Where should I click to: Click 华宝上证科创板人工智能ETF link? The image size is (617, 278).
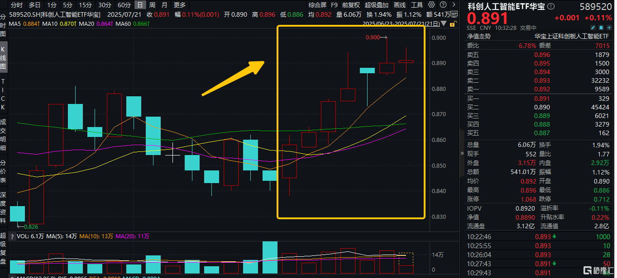point(572,36)
